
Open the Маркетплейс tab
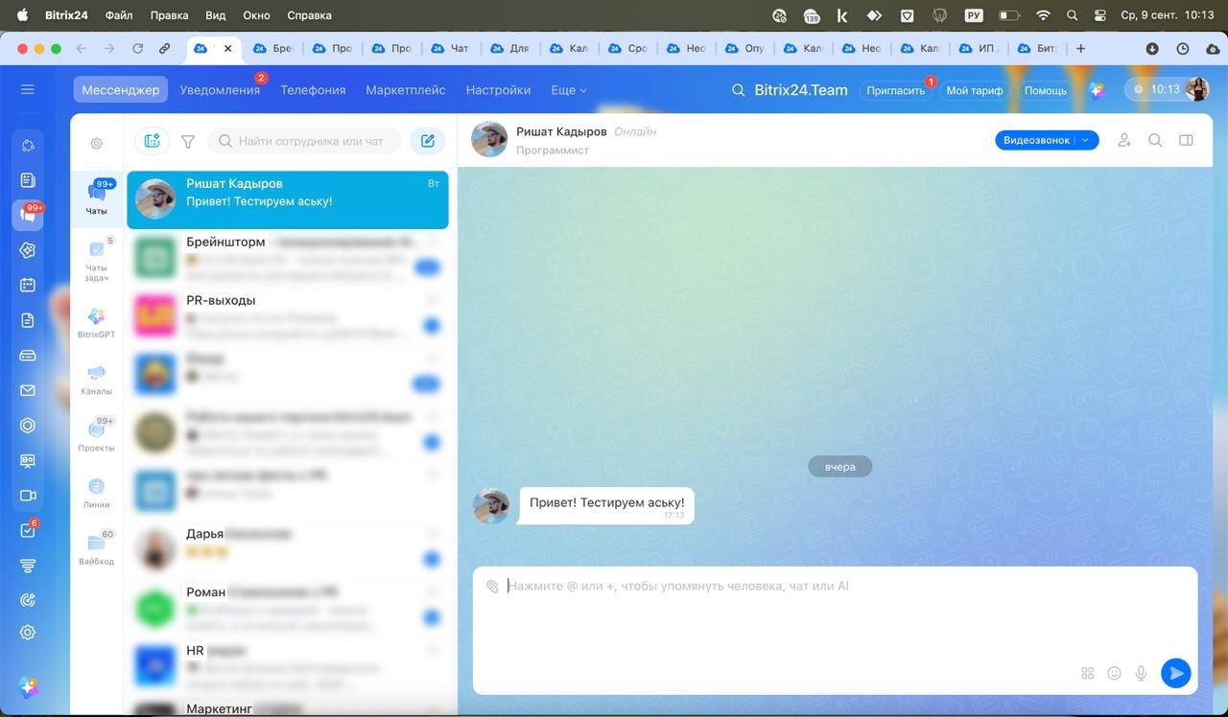[x=406, y=90]
